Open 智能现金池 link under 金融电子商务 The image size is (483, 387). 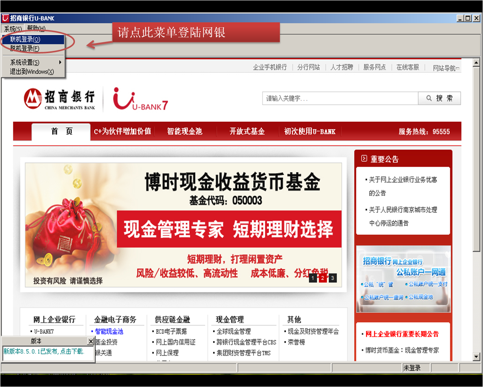click(109, 331)
